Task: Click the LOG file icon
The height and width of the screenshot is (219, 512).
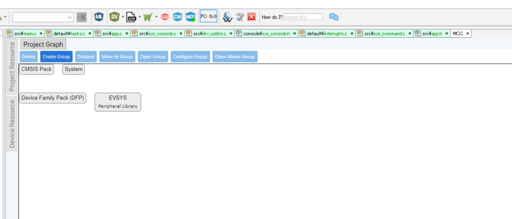Action: click(131, 17)
